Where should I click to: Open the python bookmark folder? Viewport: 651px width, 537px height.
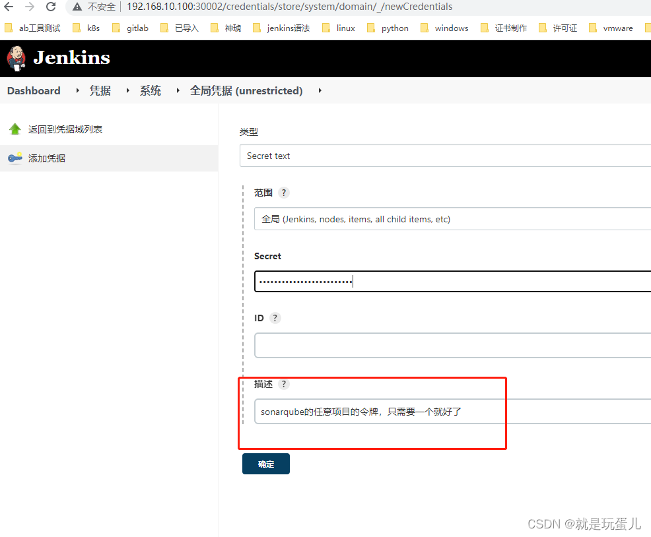388,28
